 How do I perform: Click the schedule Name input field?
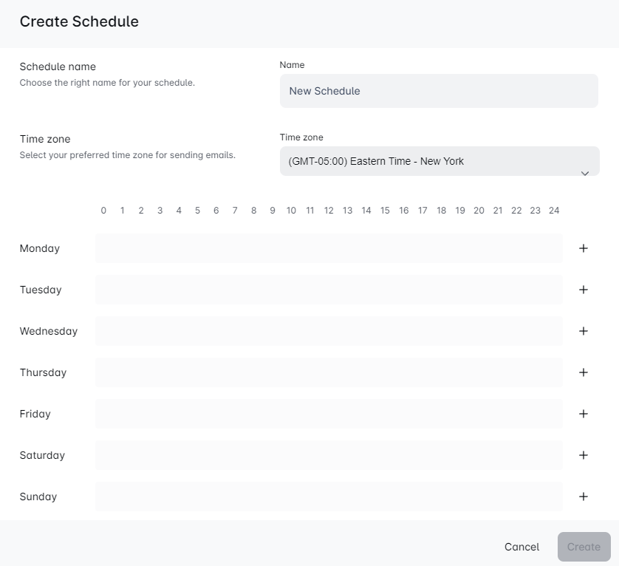coord(439,91)
